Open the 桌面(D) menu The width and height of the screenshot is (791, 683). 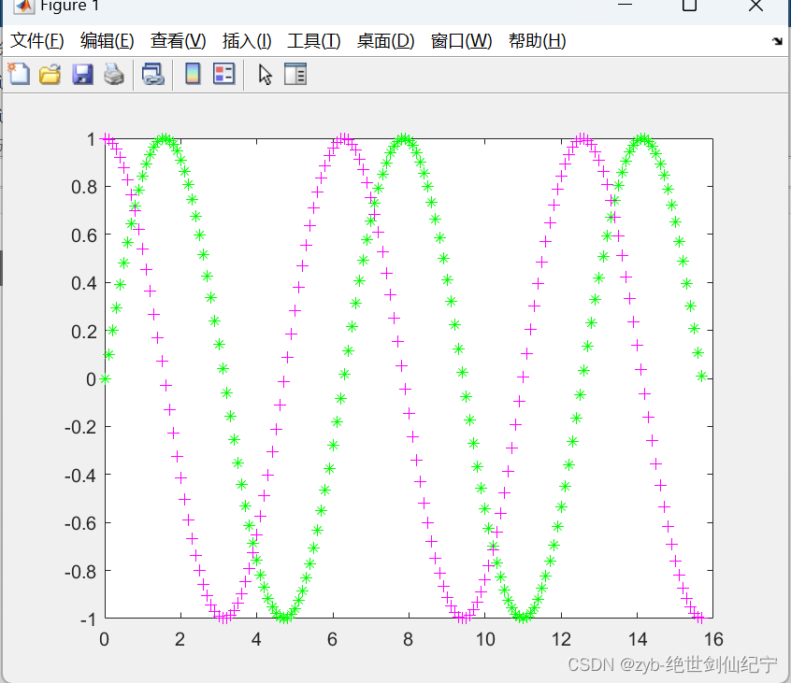(385, 41)
